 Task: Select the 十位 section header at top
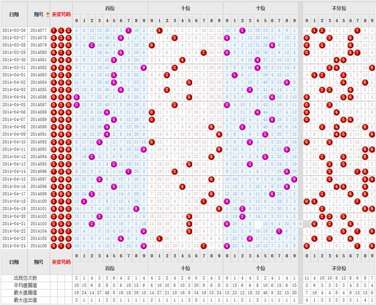pos(186,8)
